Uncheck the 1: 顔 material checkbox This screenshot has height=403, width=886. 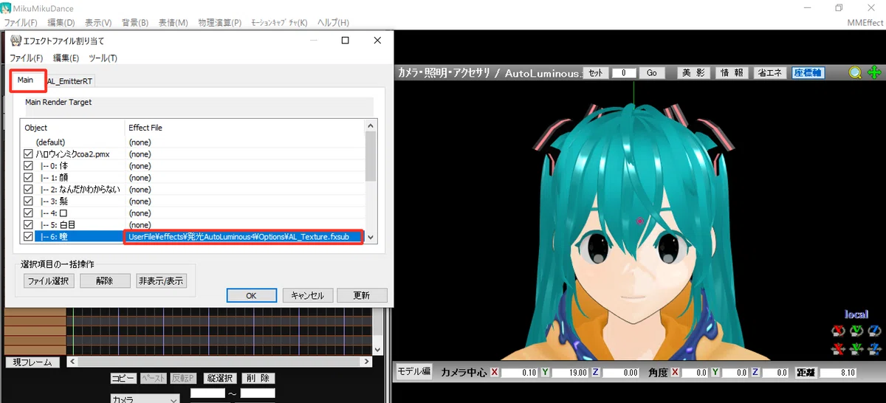coord(29,178)
